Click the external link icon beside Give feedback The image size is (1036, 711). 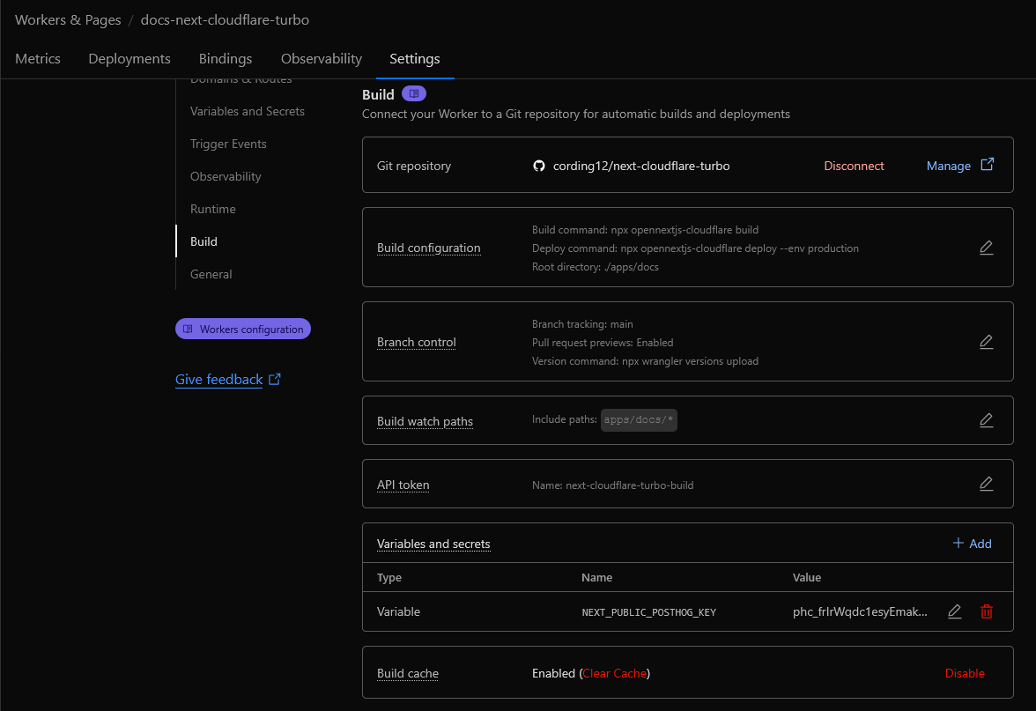tap(275, 379)
